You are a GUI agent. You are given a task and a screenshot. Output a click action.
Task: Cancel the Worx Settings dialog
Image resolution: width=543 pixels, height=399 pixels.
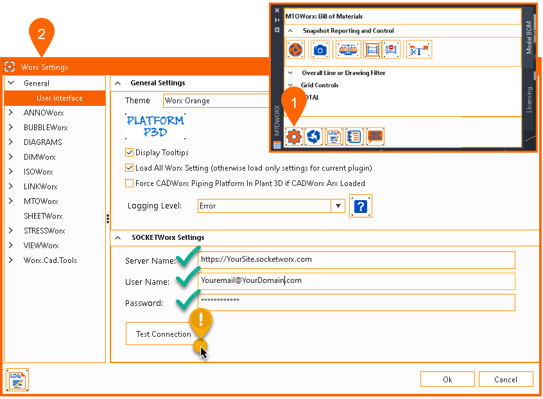506,379
